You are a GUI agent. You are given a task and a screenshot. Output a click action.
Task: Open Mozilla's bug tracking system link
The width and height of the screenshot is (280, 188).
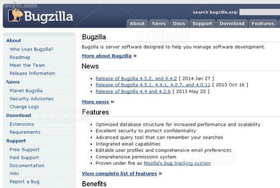[177, 163]
